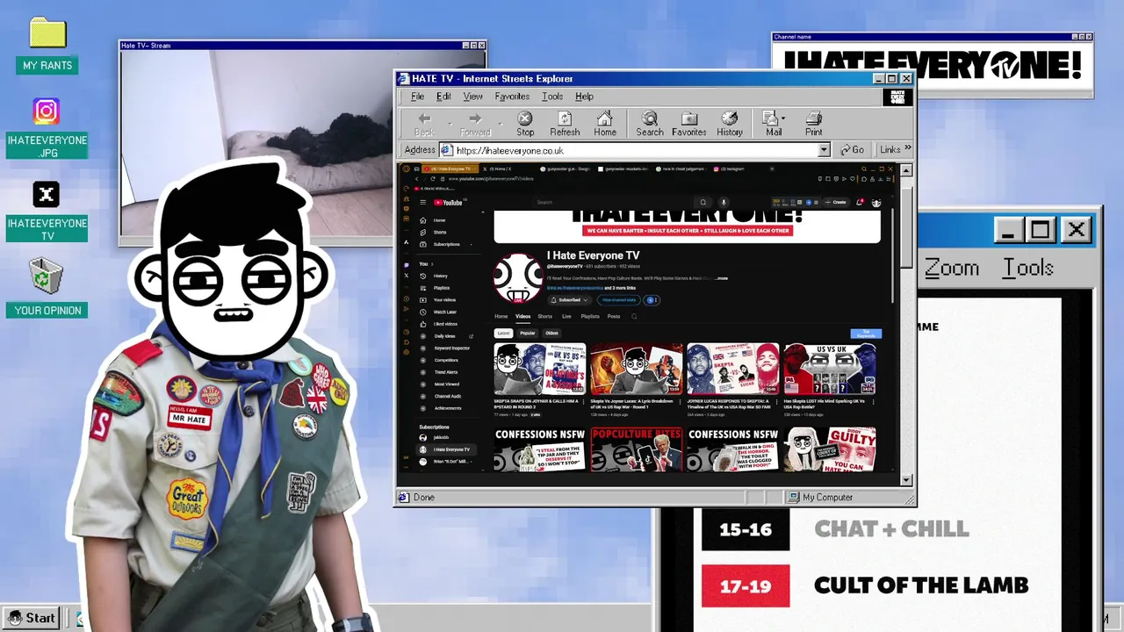Switch to the channel Playlists tab
This screenshot has height=632, width=1124.
pos(590,316)
